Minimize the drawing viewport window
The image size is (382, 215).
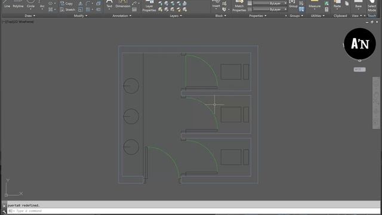point(367,22)
